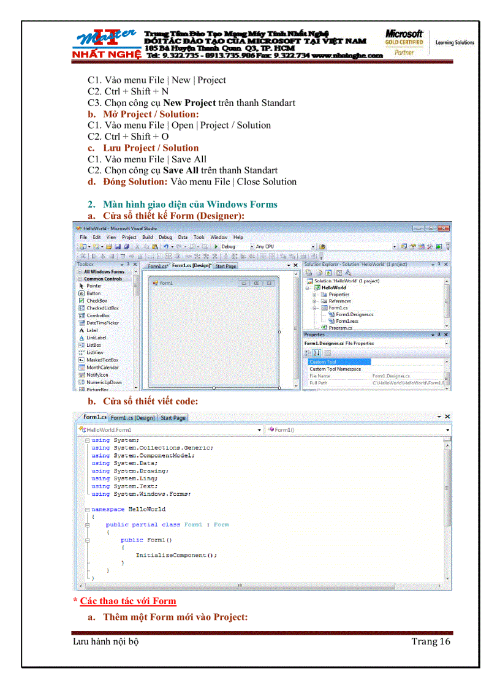Screen dimensions: 500x688
Task: Select the Pointer tool in the Toolbox
Action: point(94,285)
